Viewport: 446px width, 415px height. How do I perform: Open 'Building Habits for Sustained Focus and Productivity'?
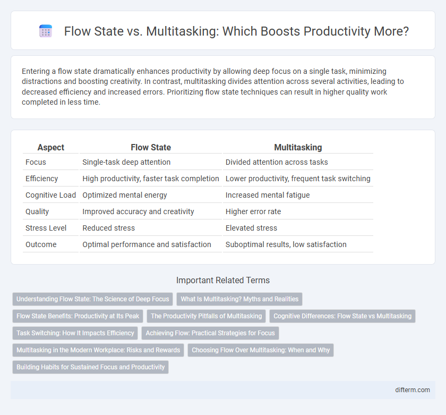click(x=90, y=367)
